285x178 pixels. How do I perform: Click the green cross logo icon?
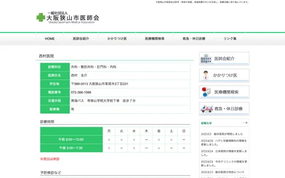pos(41,17)
